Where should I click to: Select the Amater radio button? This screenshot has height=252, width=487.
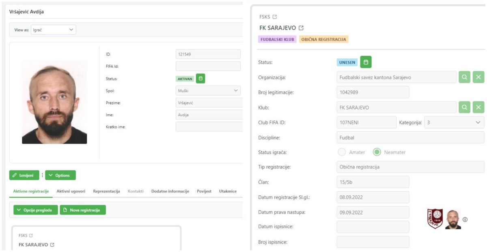342,152
